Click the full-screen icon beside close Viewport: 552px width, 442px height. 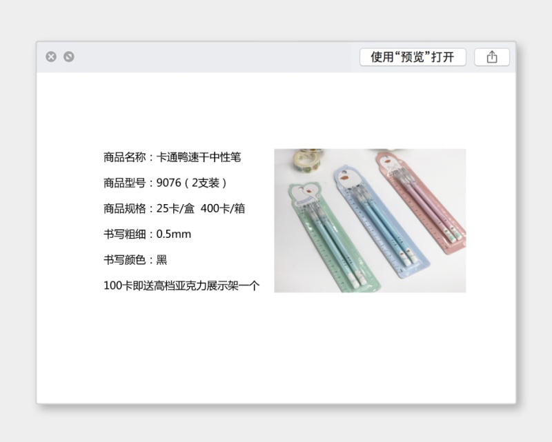pos(69,57)
